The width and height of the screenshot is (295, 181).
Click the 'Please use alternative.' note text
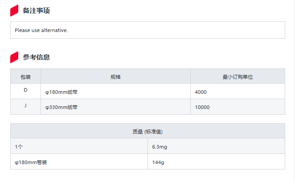pos(41,30)
